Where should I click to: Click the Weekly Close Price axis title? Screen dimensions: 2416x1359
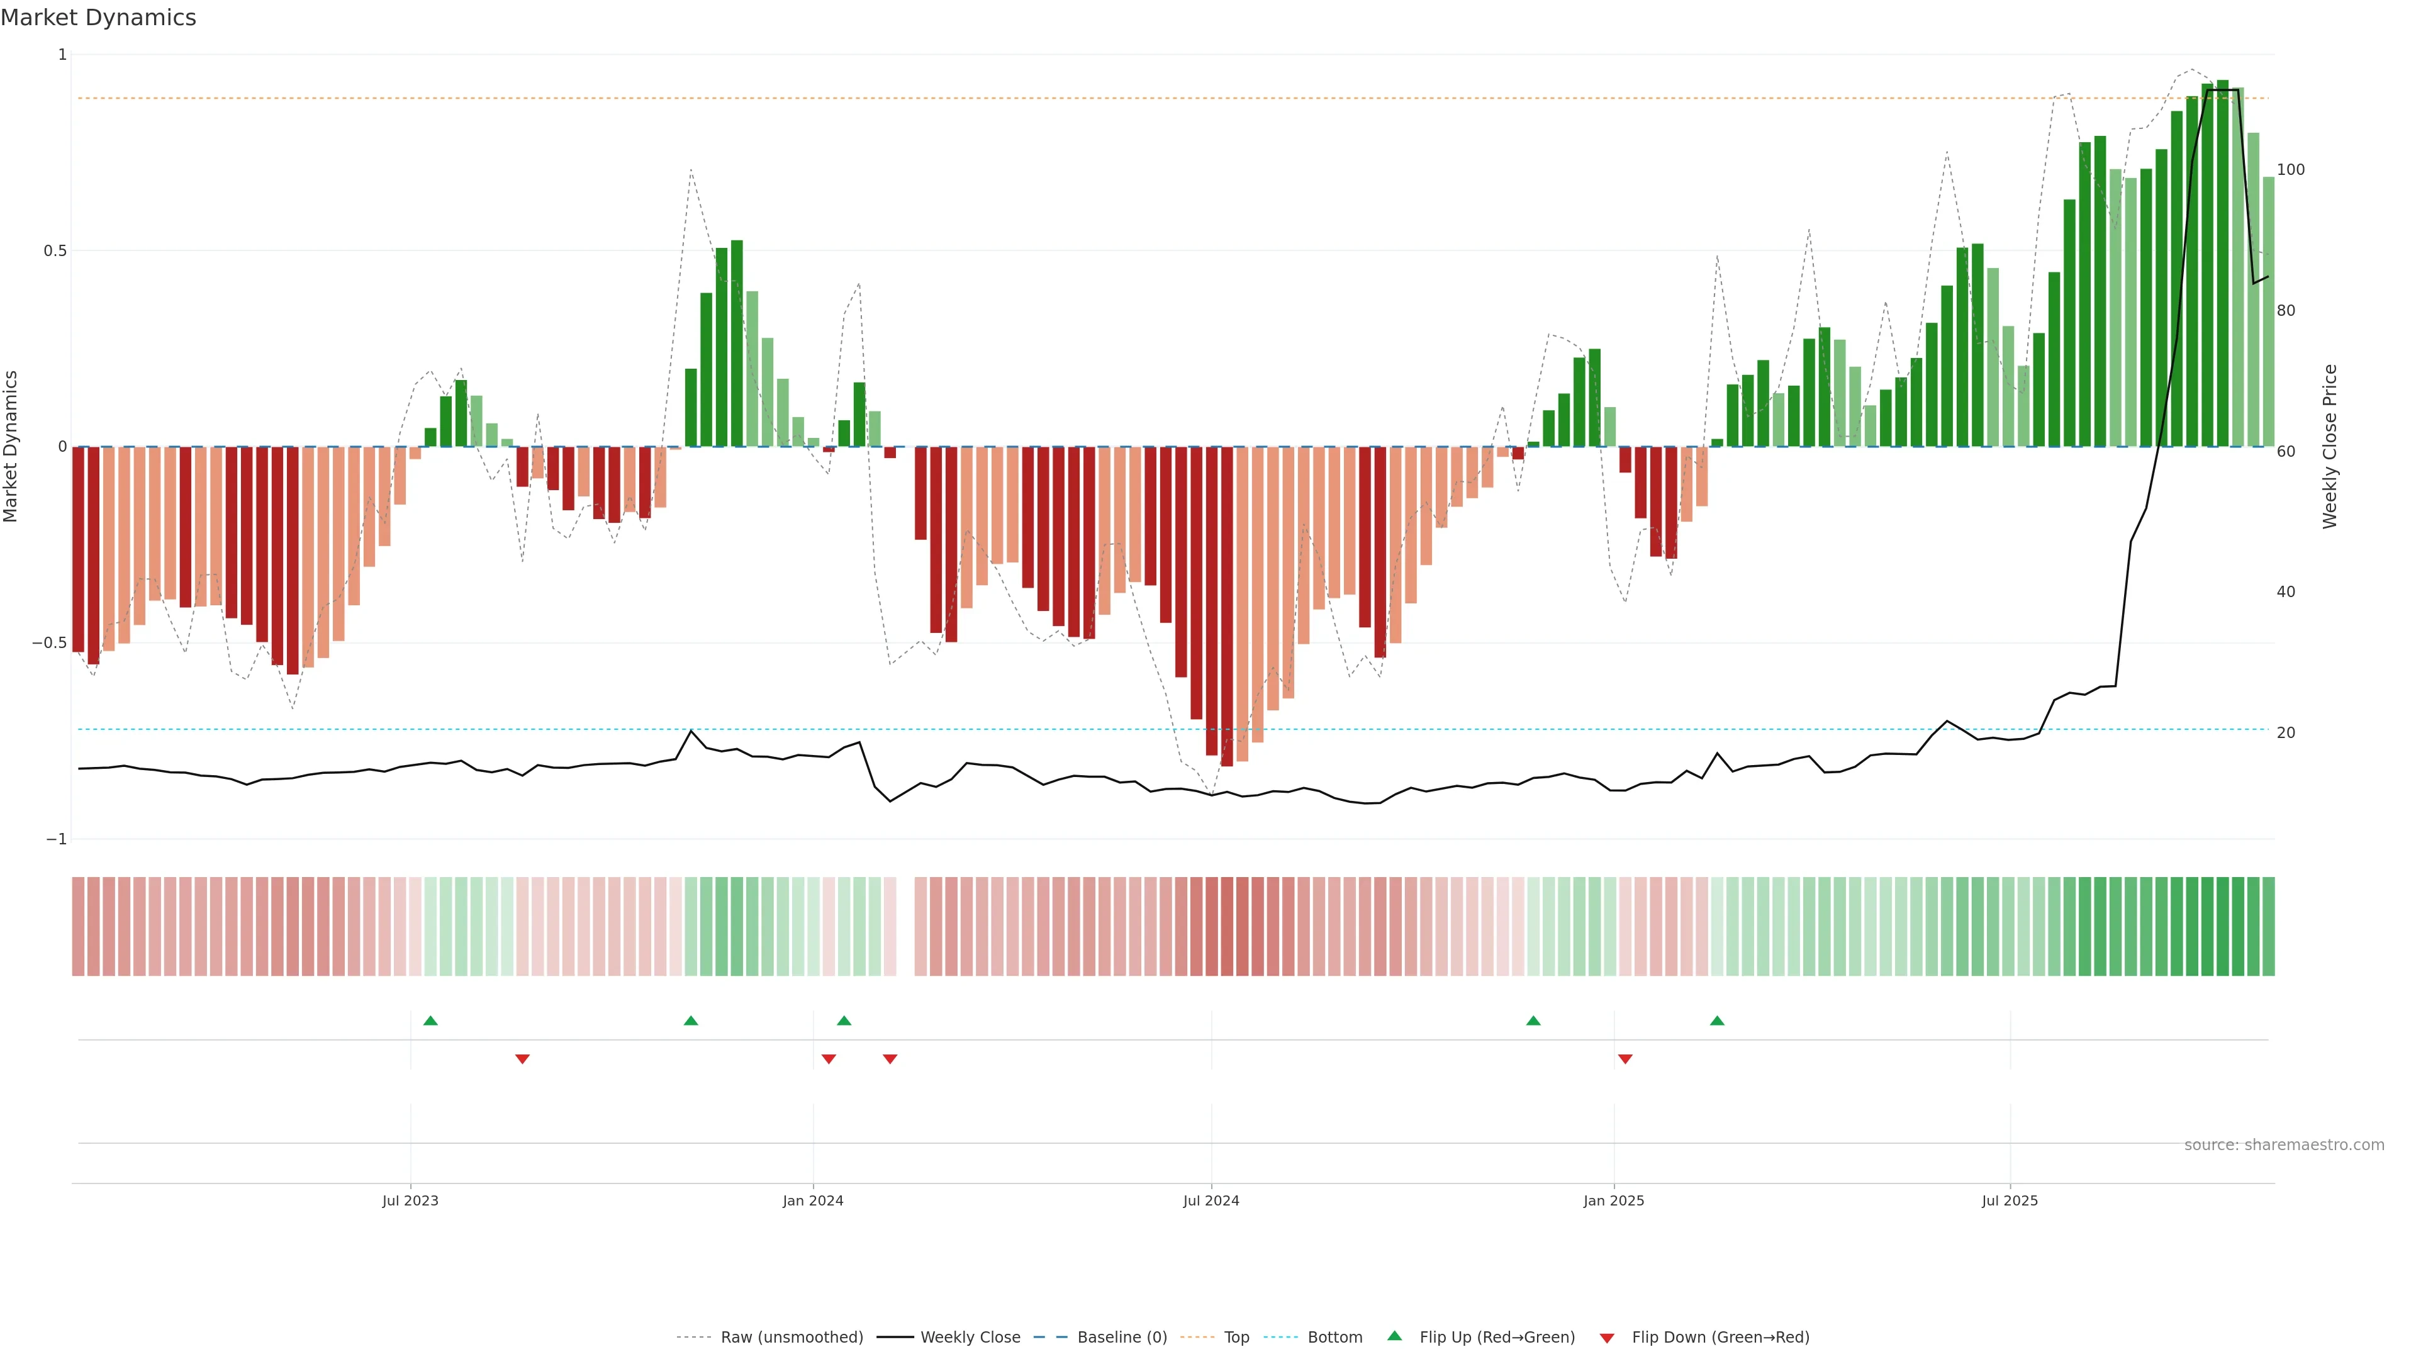[x=2330, y=447]
